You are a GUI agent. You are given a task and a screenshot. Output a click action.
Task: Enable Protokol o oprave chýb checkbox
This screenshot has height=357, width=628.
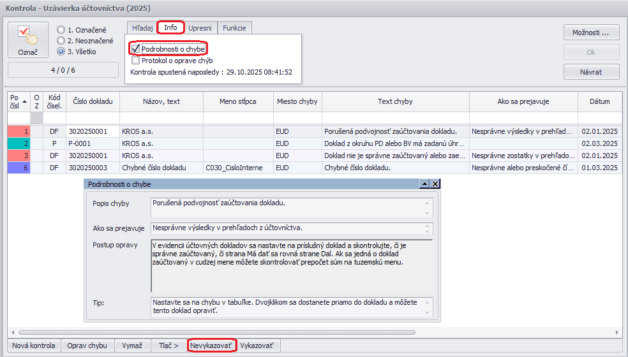point(135,61)
